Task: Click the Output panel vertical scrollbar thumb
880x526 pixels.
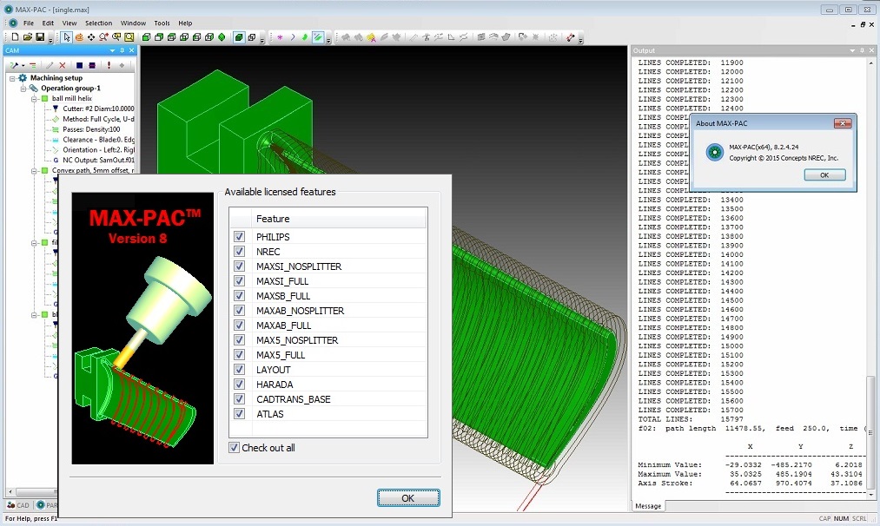Action: [x=871, y=431]
